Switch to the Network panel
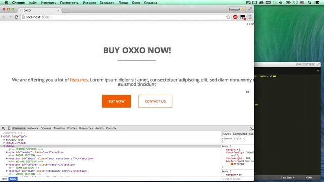 [x=33, y=128]
